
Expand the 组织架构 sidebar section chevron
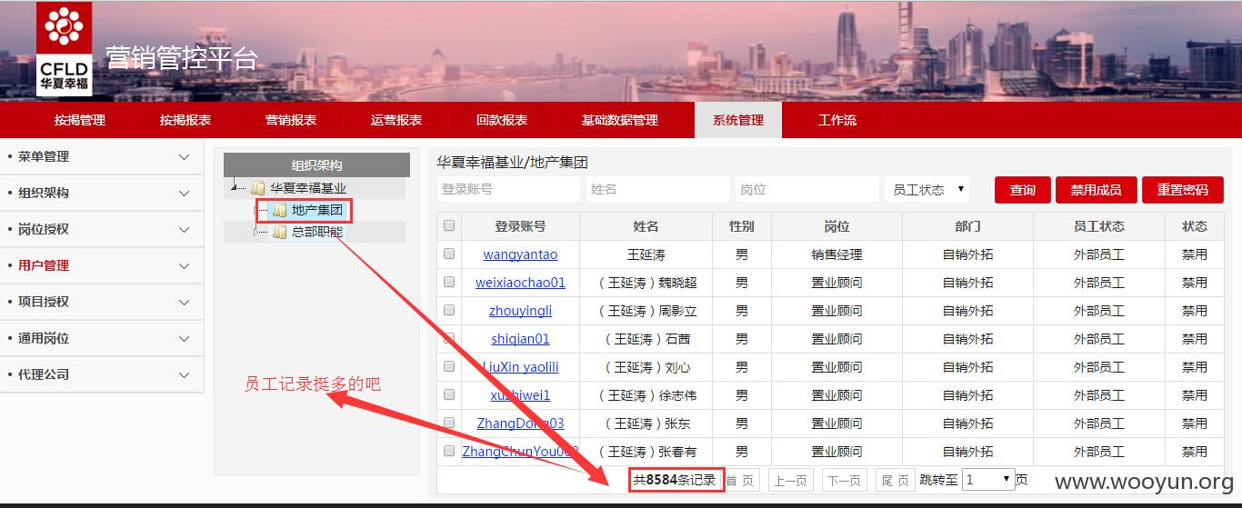(185, 194)
